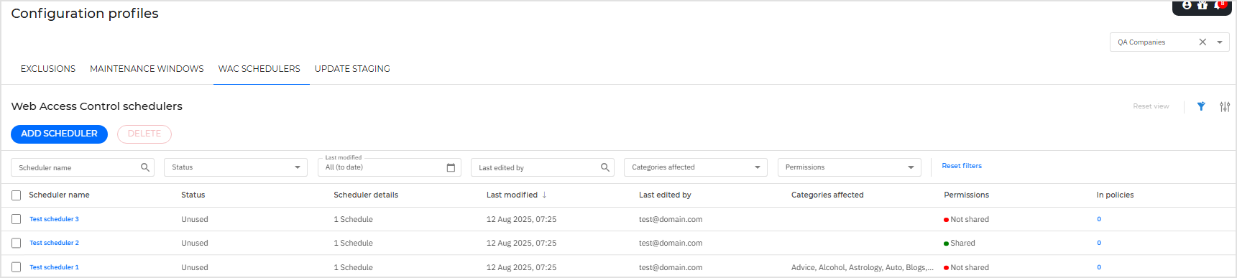The height and width of the screenshot is (278, 1237).
Task: Expand the Categories affected filter dropdown
Action: tap(696, 167)
